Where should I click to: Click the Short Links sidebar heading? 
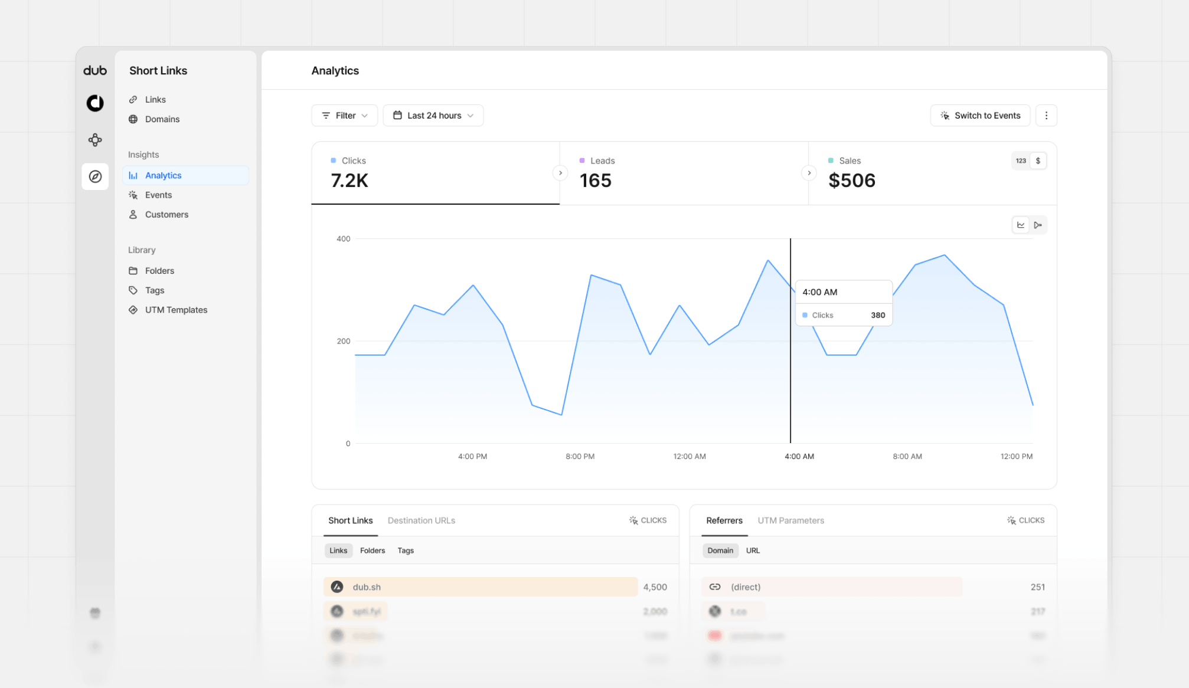(158, 70)
